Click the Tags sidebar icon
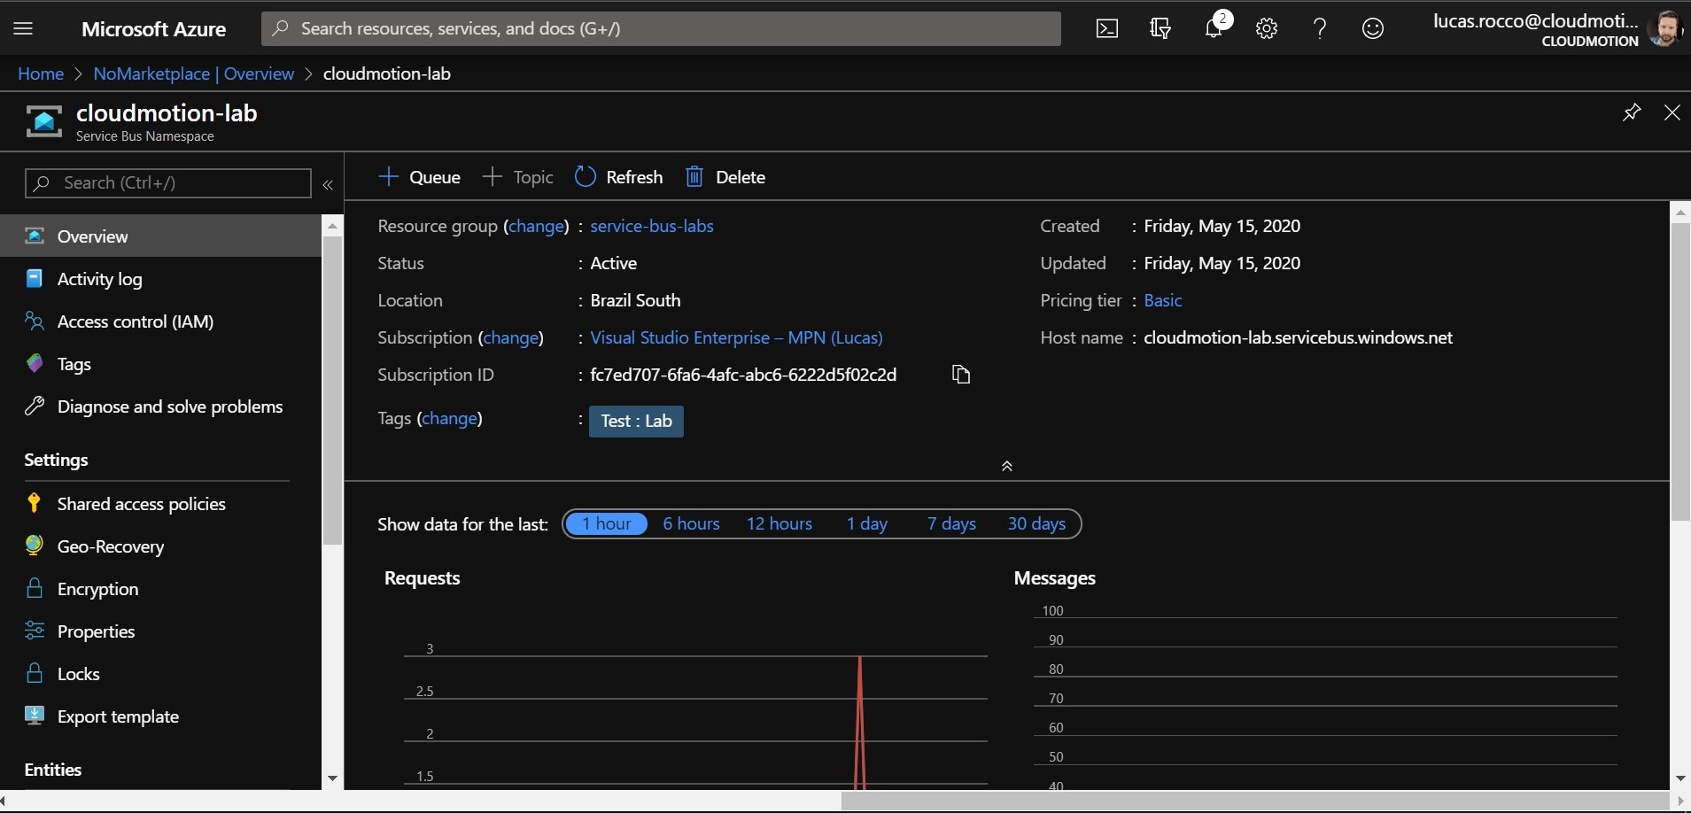1691x813 pixels. tap(35, 363)
